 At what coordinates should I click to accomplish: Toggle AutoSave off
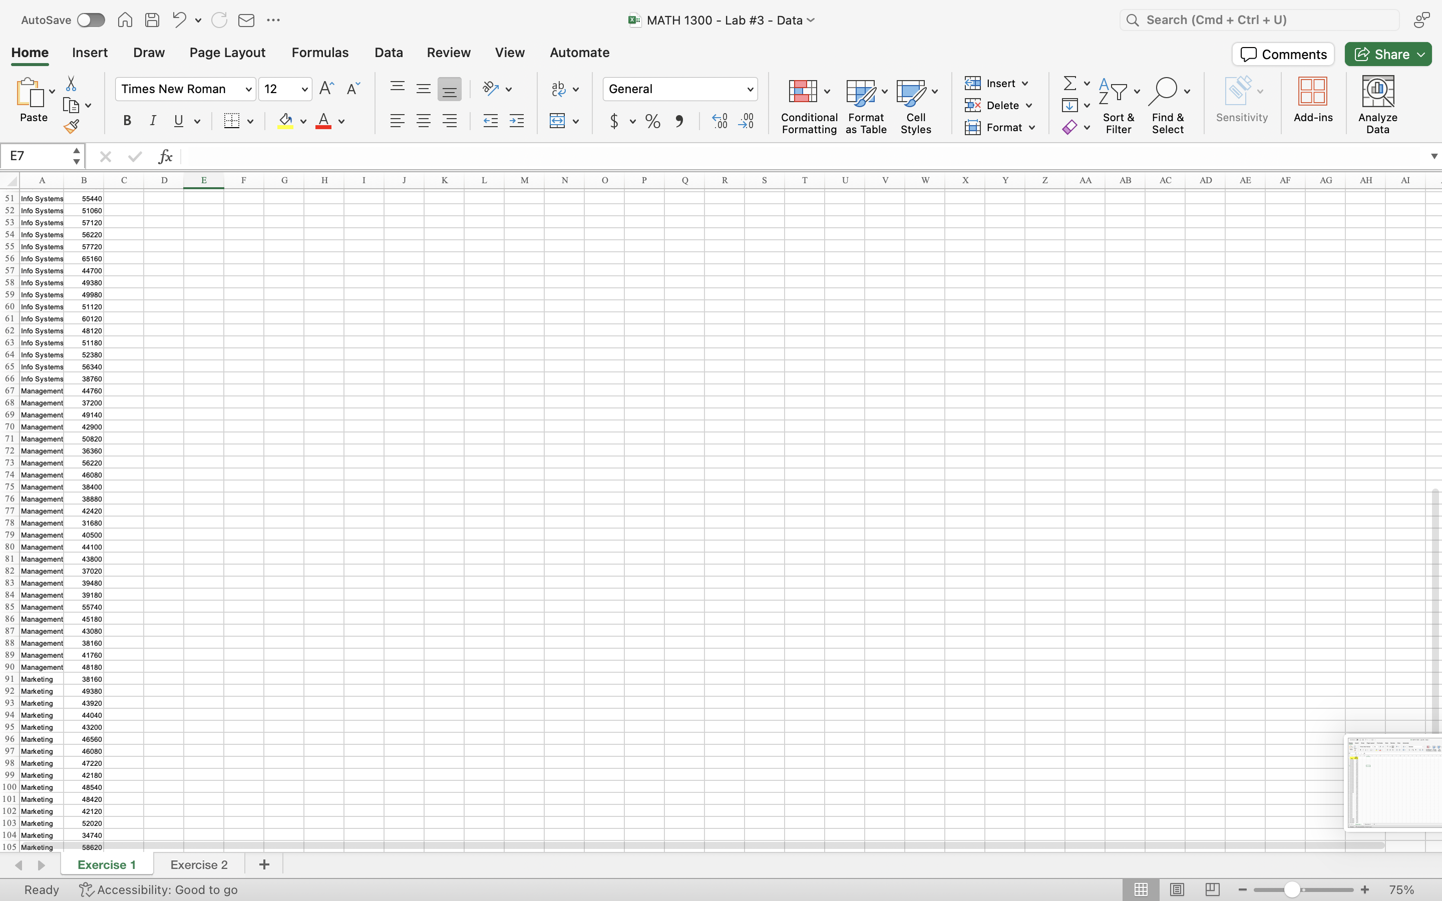point(91,20)
